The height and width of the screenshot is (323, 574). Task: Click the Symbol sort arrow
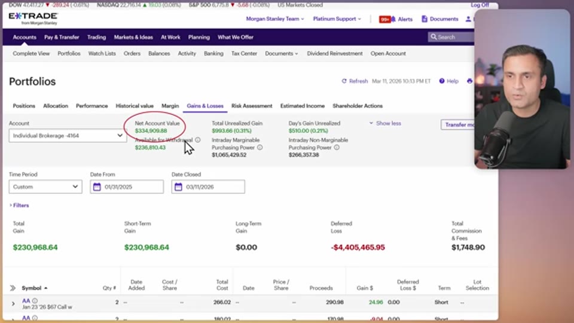point(46,288)
